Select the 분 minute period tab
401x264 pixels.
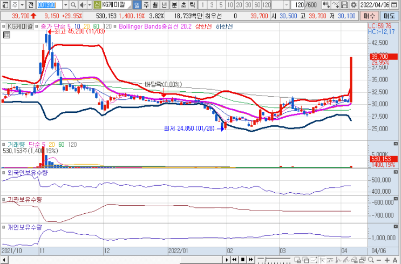(x=174, y=5)
